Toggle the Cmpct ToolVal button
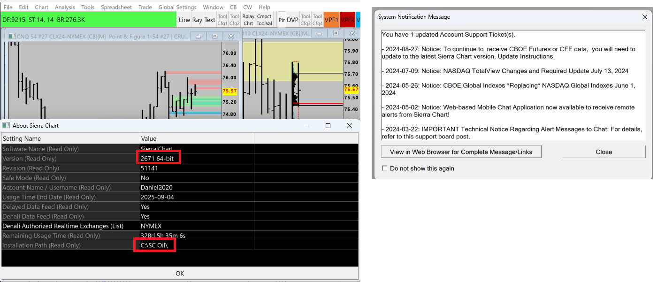Viewport: 657px width, 282px height. point(264,20)
